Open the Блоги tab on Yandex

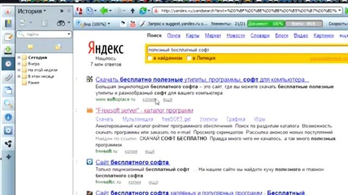[x=282, y=36]
